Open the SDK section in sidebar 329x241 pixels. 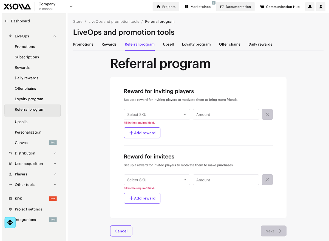[x=18, y=199]
